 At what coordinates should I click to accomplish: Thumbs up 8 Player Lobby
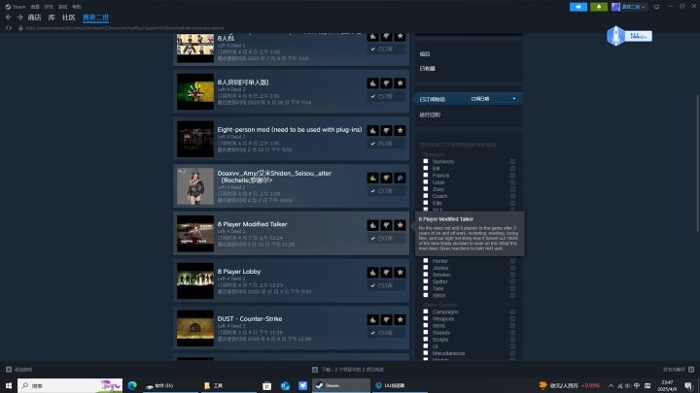[372, 273]
